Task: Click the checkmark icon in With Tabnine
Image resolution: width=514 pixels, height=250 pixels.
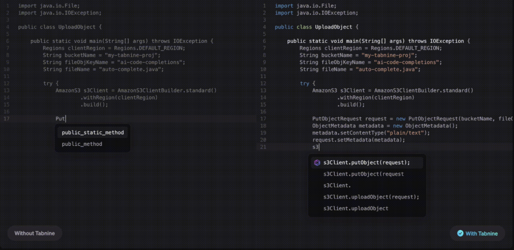Action: pos(460,234)
